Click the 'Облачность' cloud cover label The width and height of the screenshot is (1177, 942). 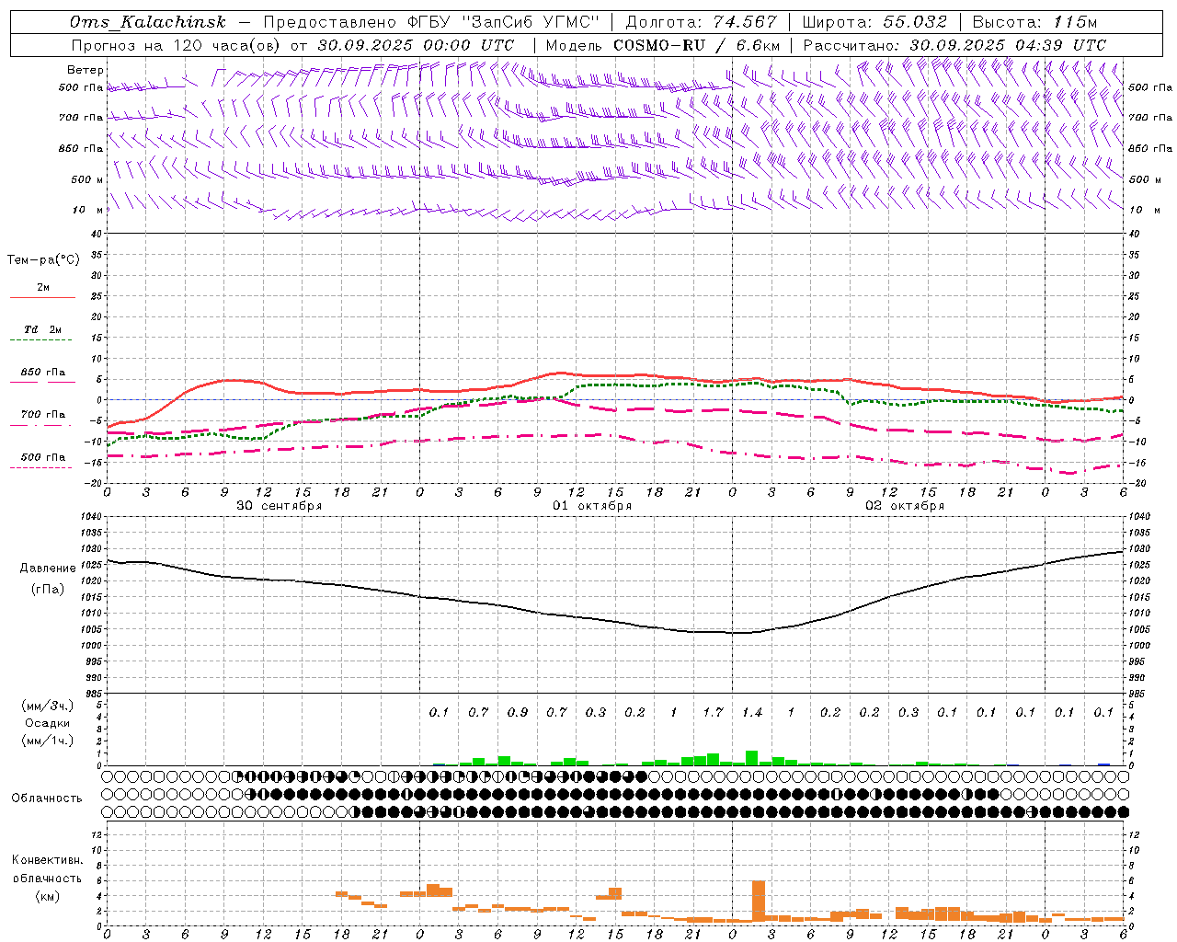point(47,798)
